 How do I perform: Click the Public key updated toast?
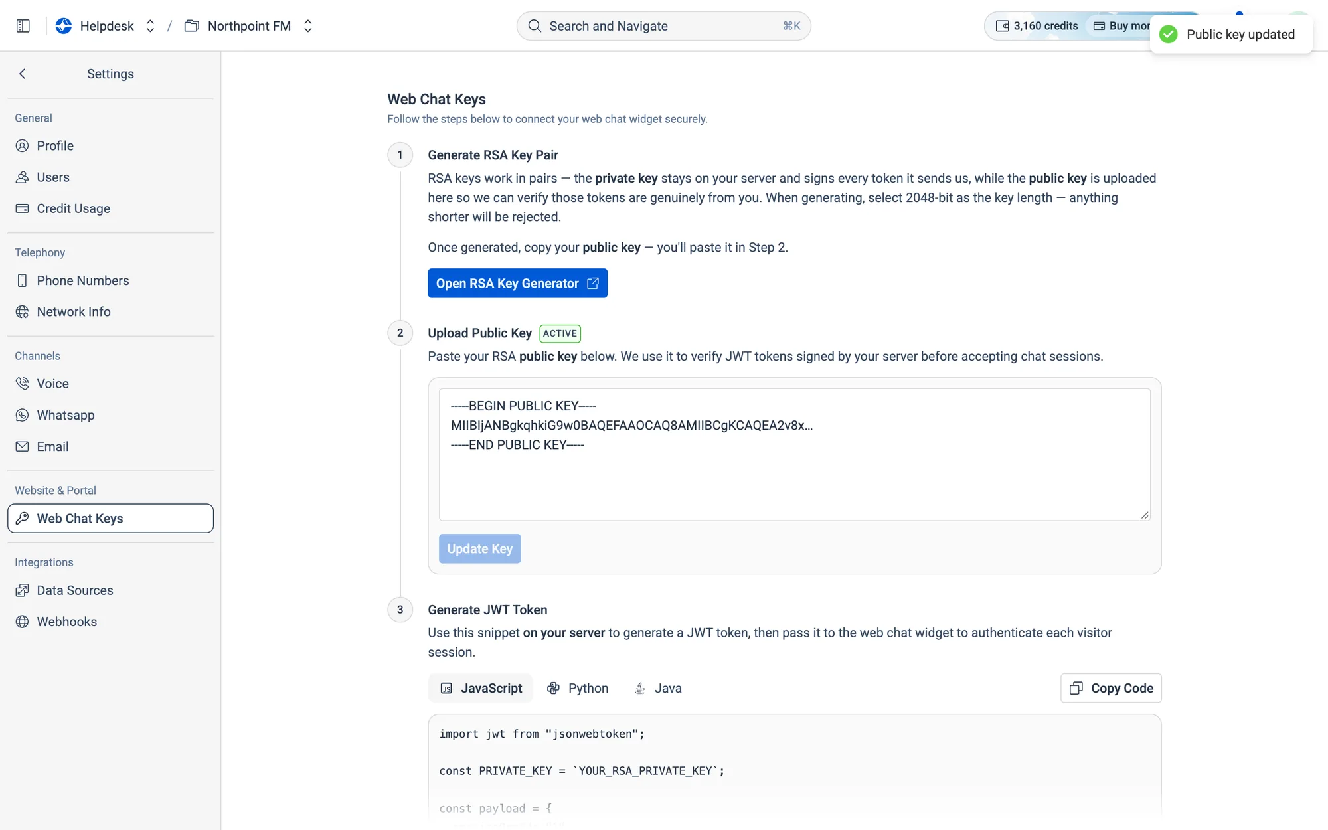(1232, 35)
